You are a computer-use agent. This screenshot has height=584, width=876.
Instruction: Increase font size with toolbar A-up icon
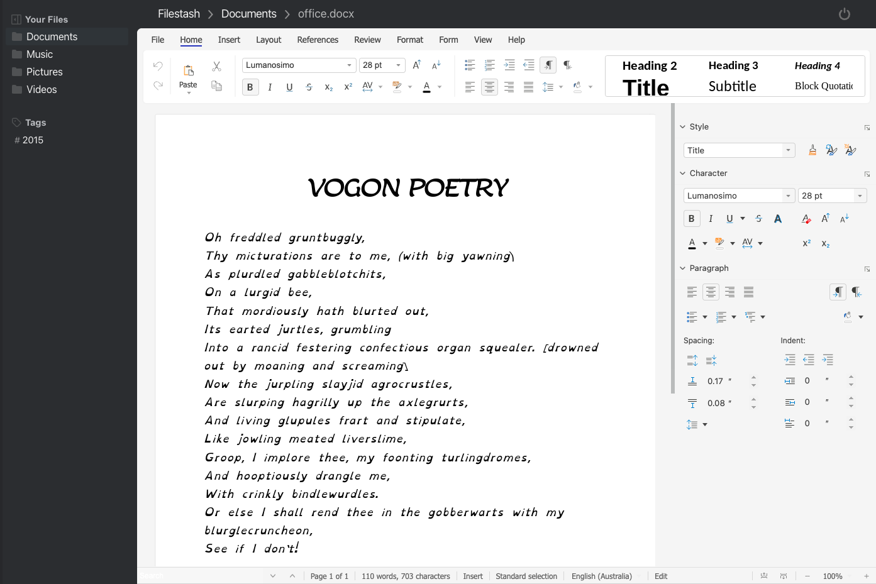pos(417,65)
